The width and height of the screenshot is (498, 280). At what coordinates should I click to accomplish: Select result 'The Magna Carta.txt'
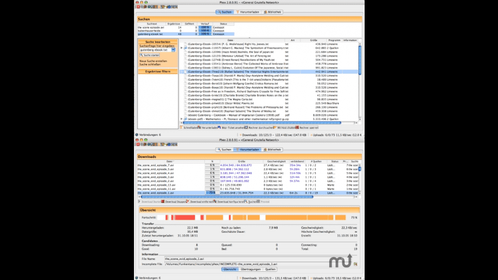pos(270,99)
